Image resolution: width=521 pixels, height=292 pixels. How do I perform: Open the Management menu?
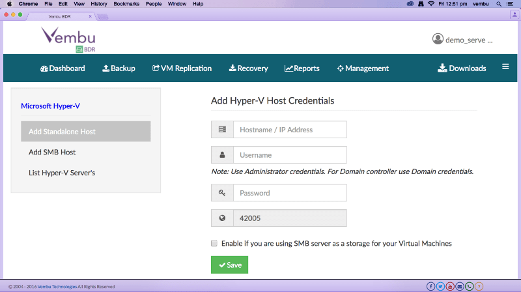click(363, 68)
